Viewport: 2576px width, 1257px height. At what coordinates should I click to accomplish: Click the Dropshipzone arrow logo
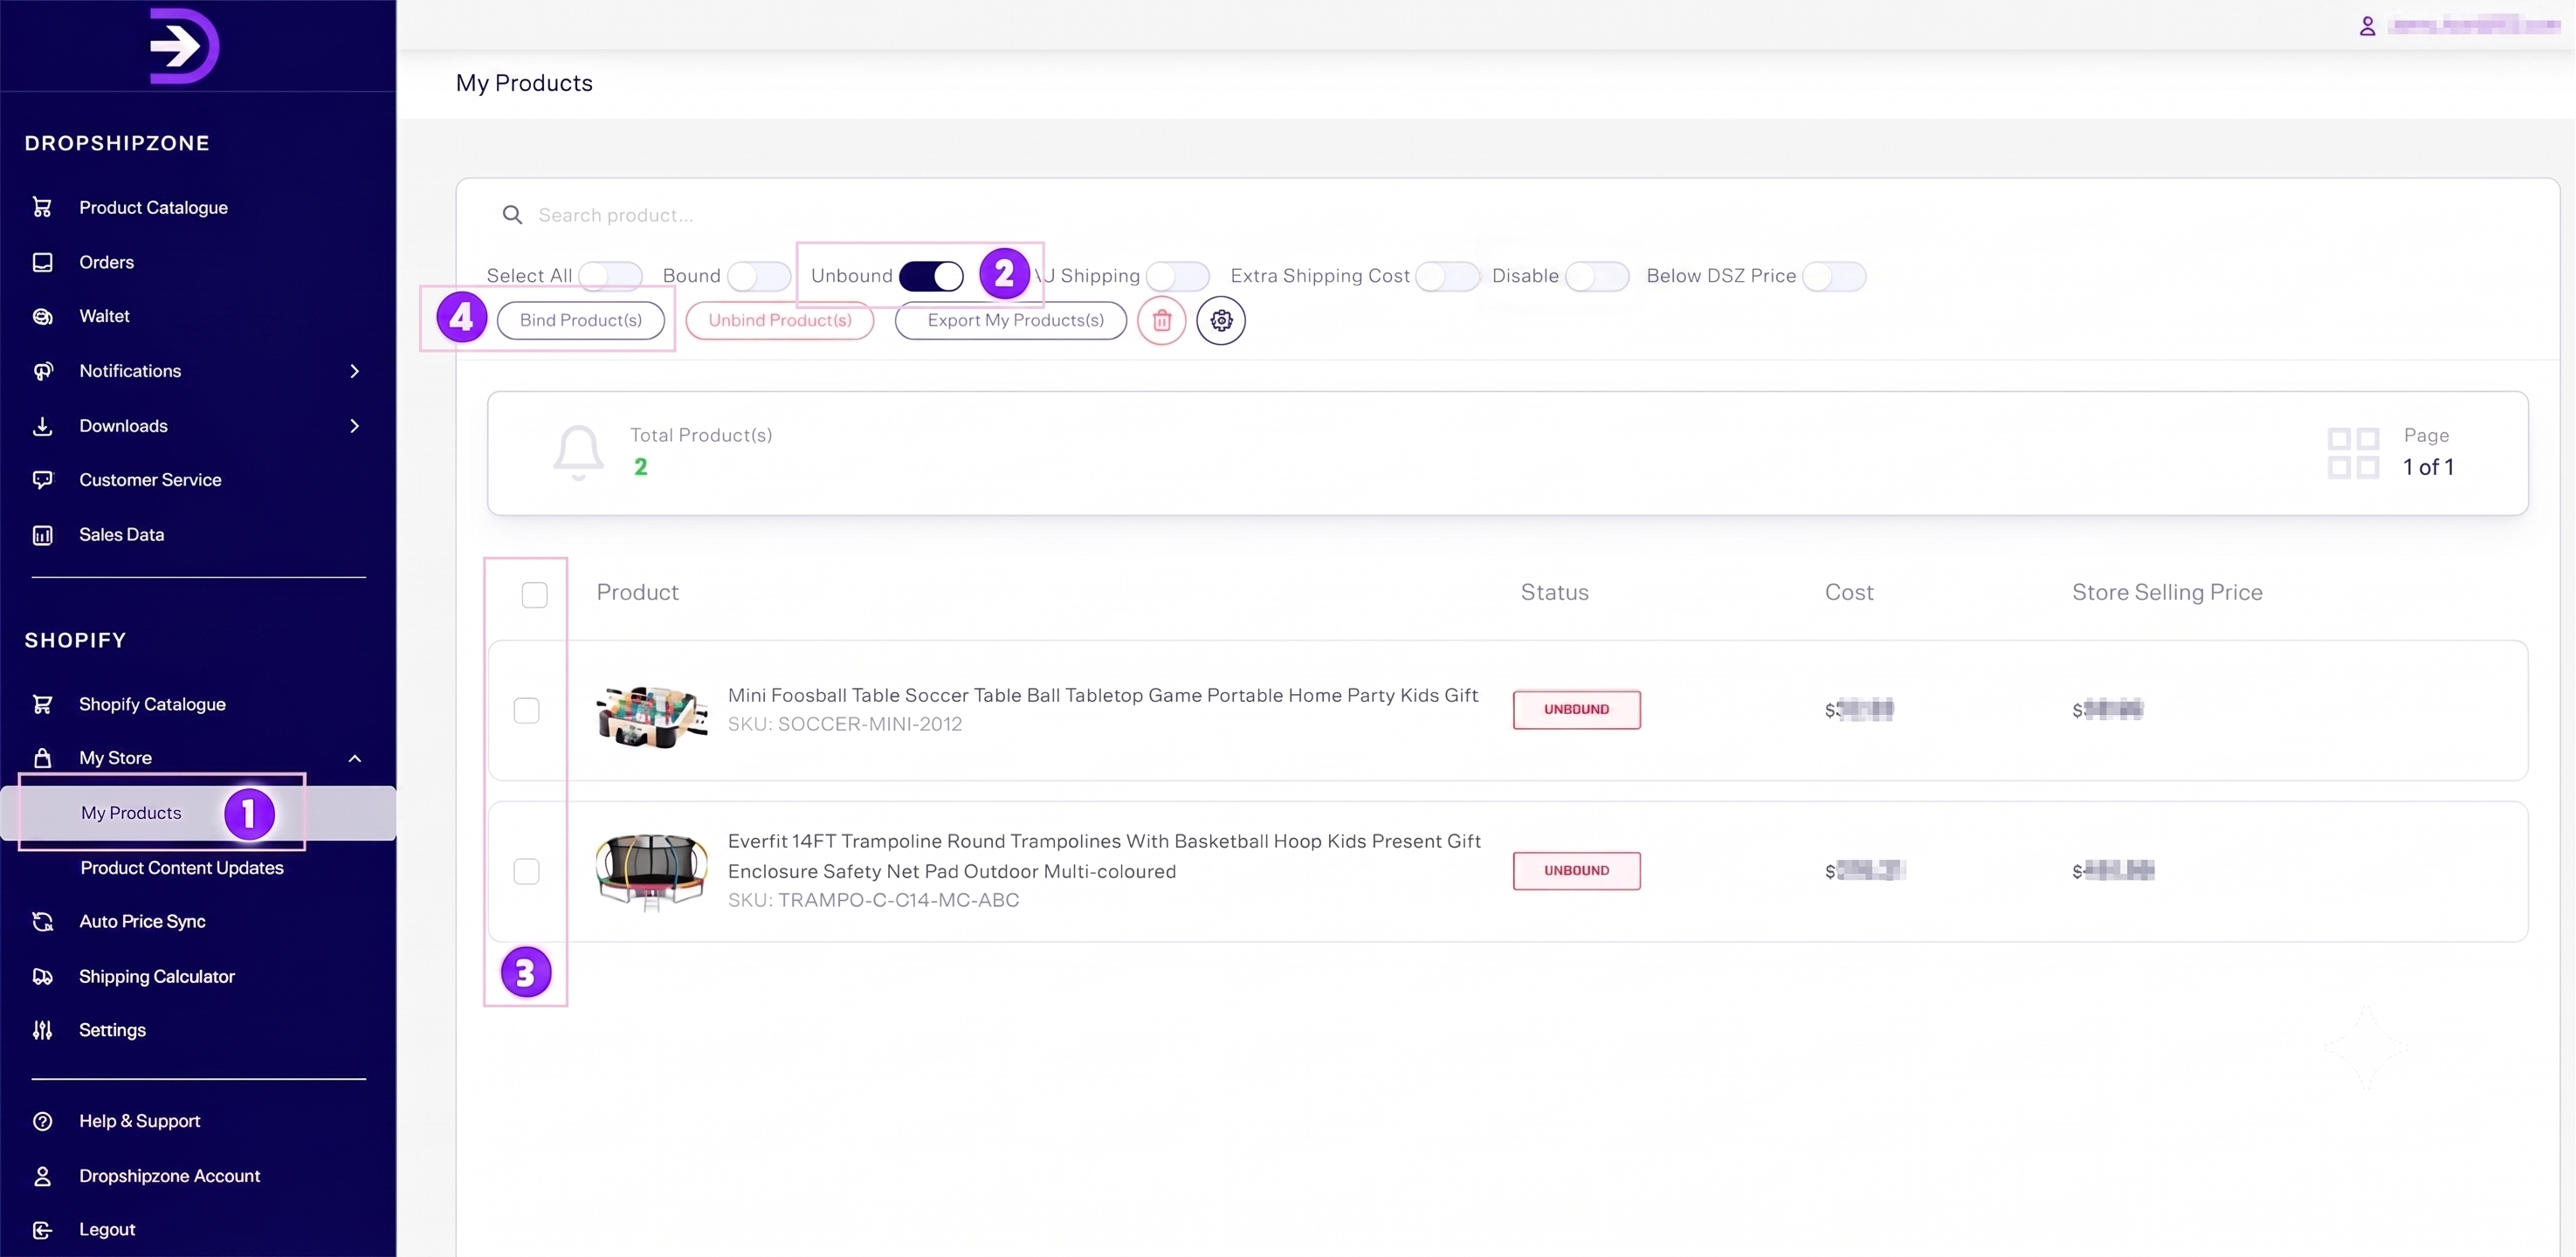(184, 45)
